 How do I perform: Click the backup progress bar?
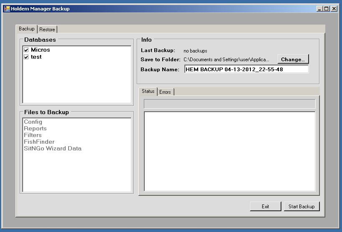[x=229, y=104]
